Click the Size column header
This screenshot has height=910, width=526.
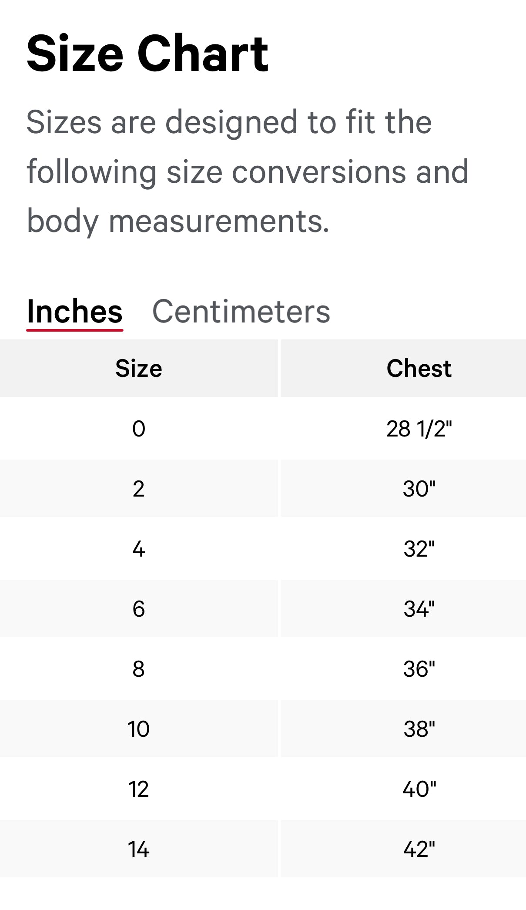point(137,368)
